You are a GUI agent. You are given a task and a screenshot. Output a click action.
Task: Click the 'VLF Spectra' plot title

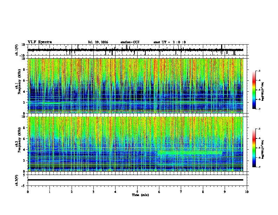point(40,42)
